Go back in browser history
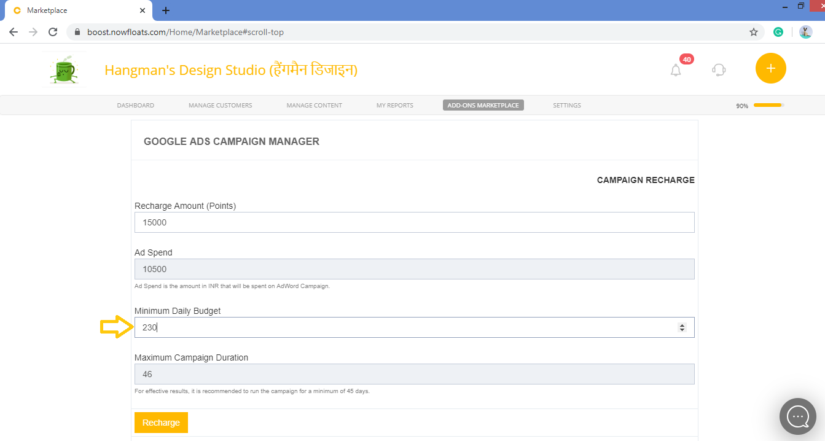This screenshot has width=825, height=441. pos(14,32)
